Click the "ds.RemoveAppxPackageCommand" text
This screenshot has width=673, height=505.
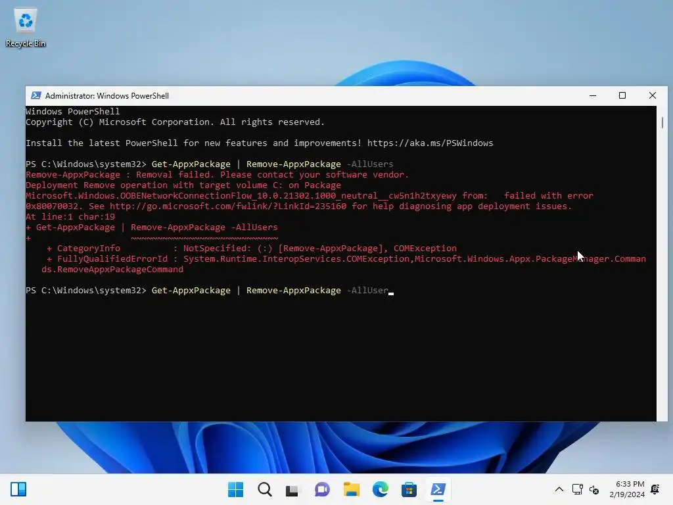click(112, 269)
